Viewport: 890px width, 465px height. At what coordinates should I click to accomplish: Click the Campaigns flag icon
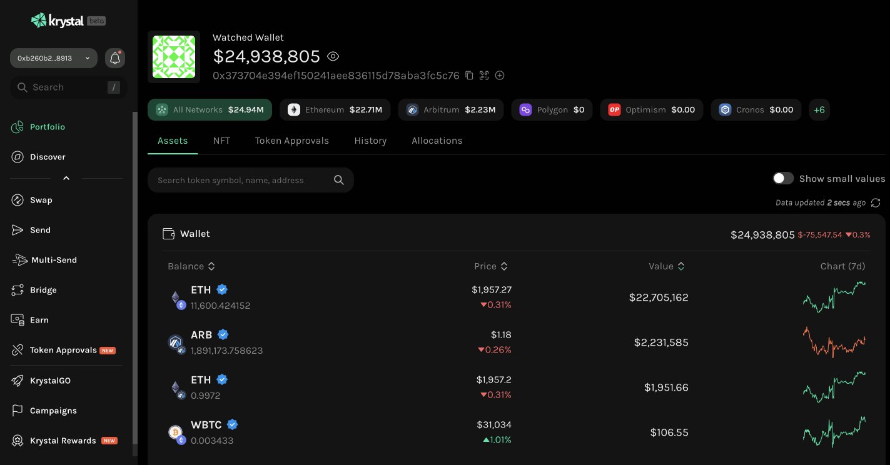[x=18, y=411]
